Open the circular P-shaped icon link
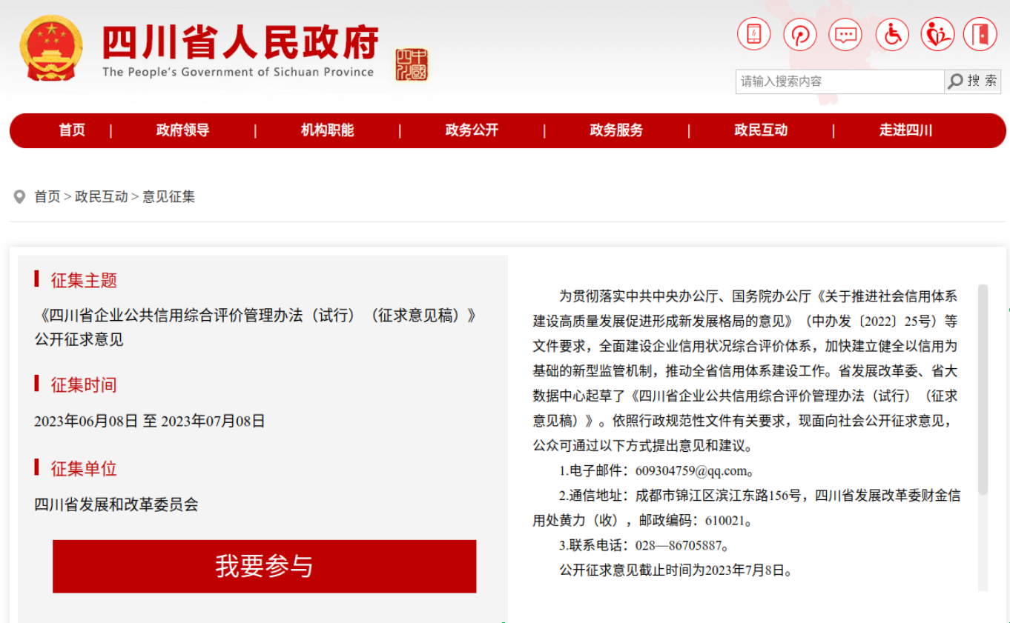The height and width of the screenshot is (623, 1010). [799, 35]
